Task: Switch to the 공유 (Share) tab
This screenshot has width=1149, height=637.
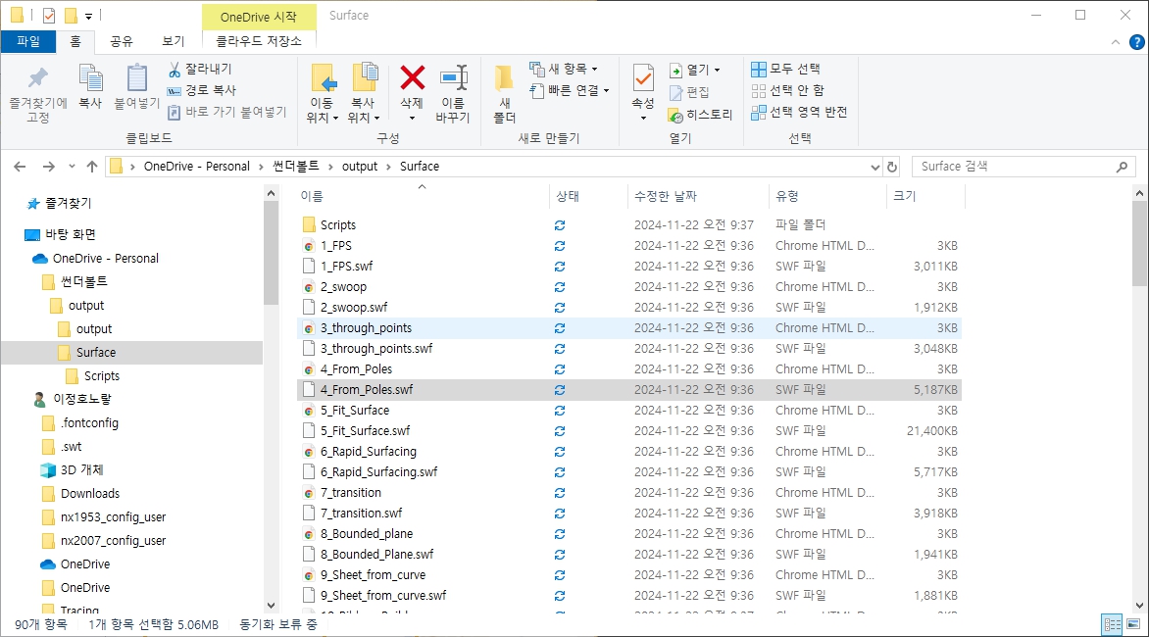Action: pos(122,42)
